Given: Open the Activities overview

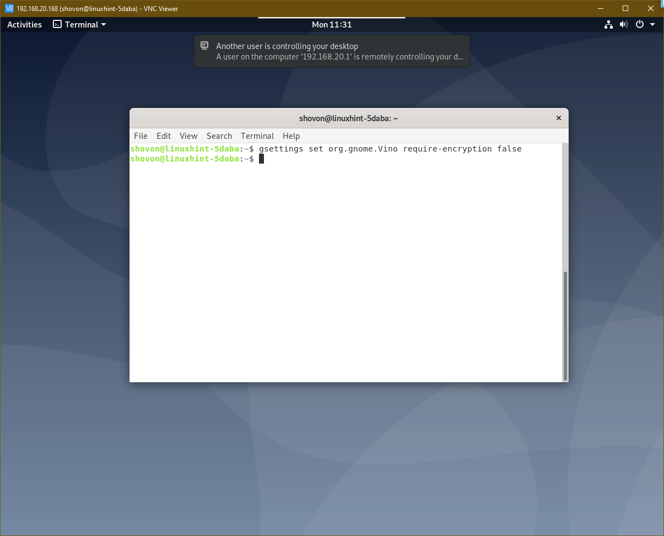Looking at the screenshot, I should pyautogui.click(x=24, y=24).
